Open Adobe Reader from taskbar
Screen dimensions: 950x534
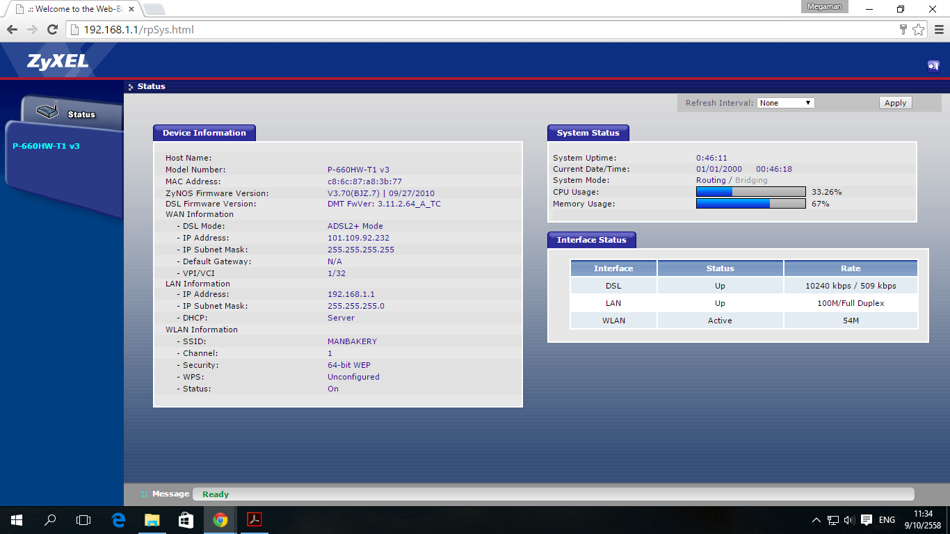(x=254, y=520)
